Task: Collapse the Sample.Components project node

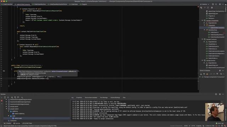Action: pyautogui.click(x=203, y=20)
